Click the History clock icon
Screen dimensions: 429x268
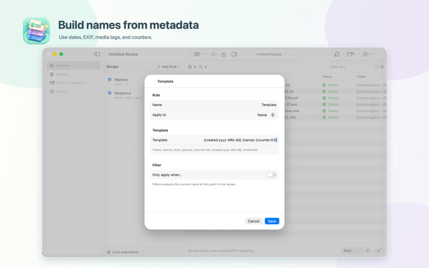click(51, 91)
